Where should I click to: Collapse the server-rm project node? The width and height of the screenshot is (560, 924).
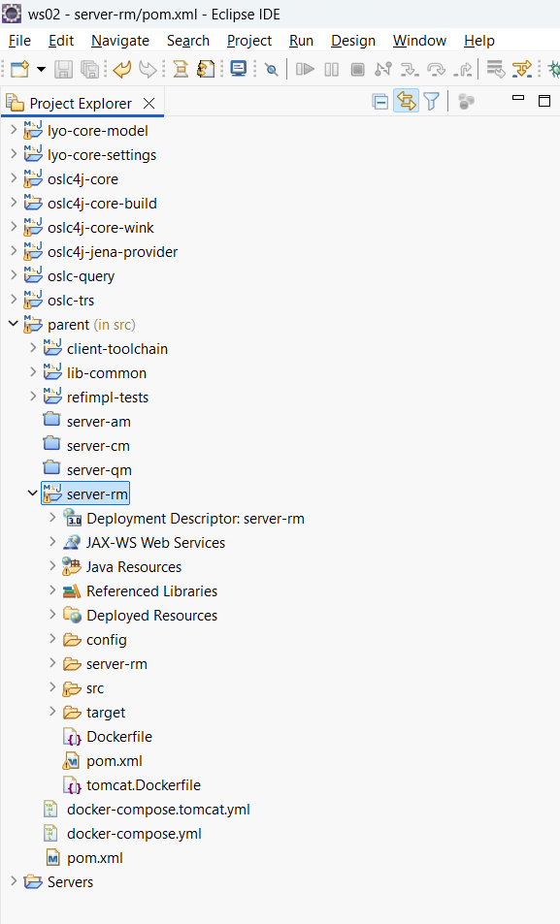(x=32, y=494)
